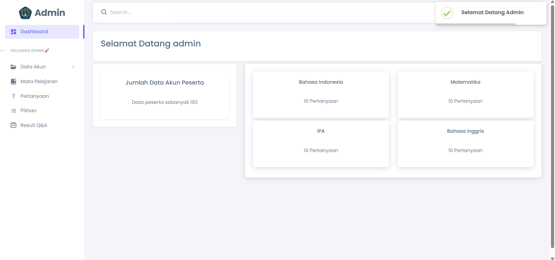The width and height of the screenshot is (555, 260).
Task: Click the Result Q&A archive icon
Action: (13, 125)
